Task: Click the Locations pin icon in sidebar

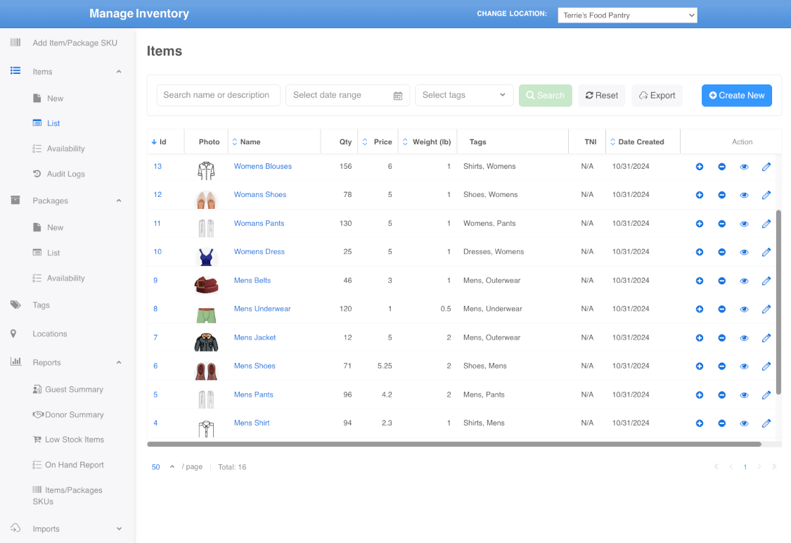Action: [13, 334]
